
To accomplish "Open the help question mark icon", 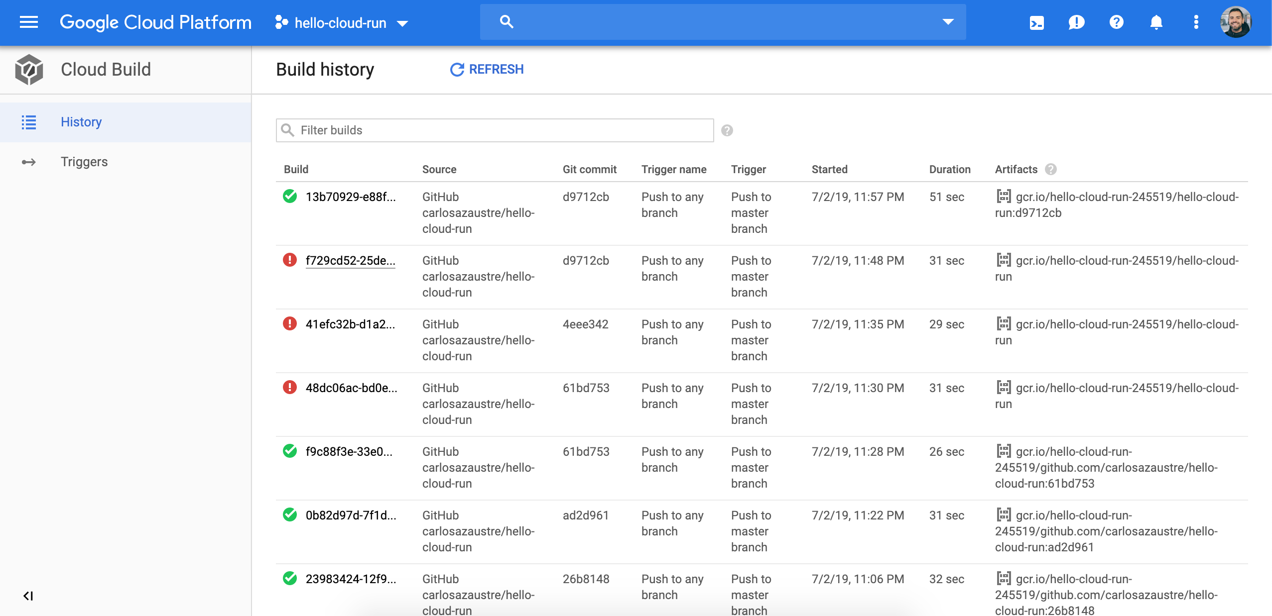I will point(1117,22).
